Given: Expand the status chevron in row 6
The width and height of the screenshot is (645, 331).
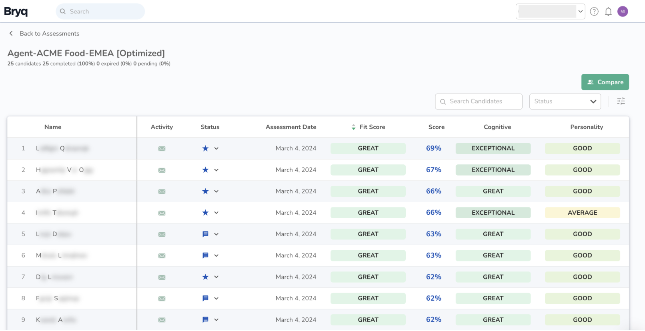Looking at the screenshot, I should (x=216, y=255).
